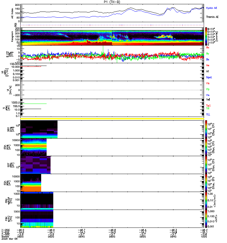The height and width of the screenshot is (243, 227).
Task: Click the Npot legend label
Action: coord(209,77)
